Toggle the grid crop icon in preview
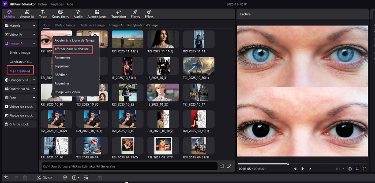The image size is (375, 183). coord(357,168)
